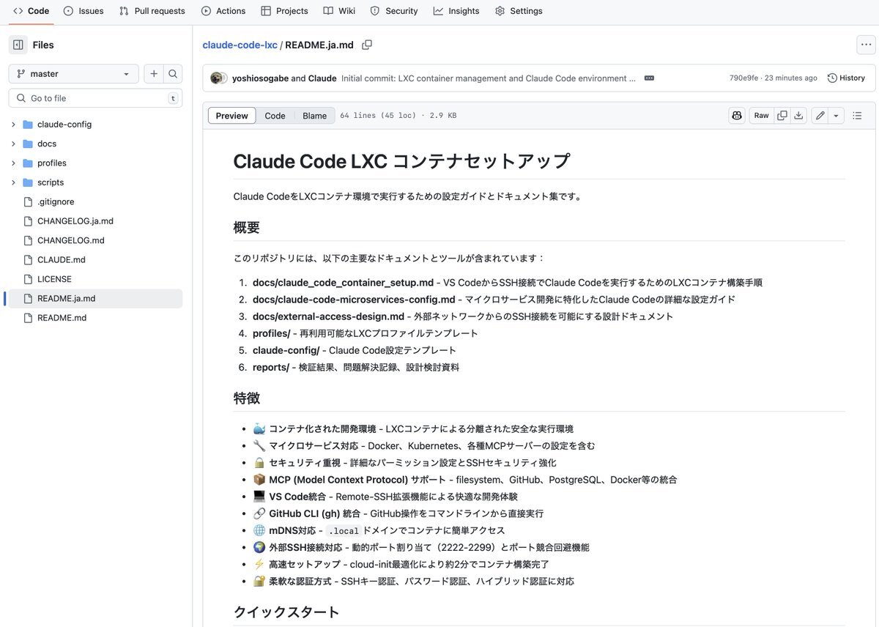This screenshot has width=879, height=627.
Task: Open file History
Action: point(846,78)
